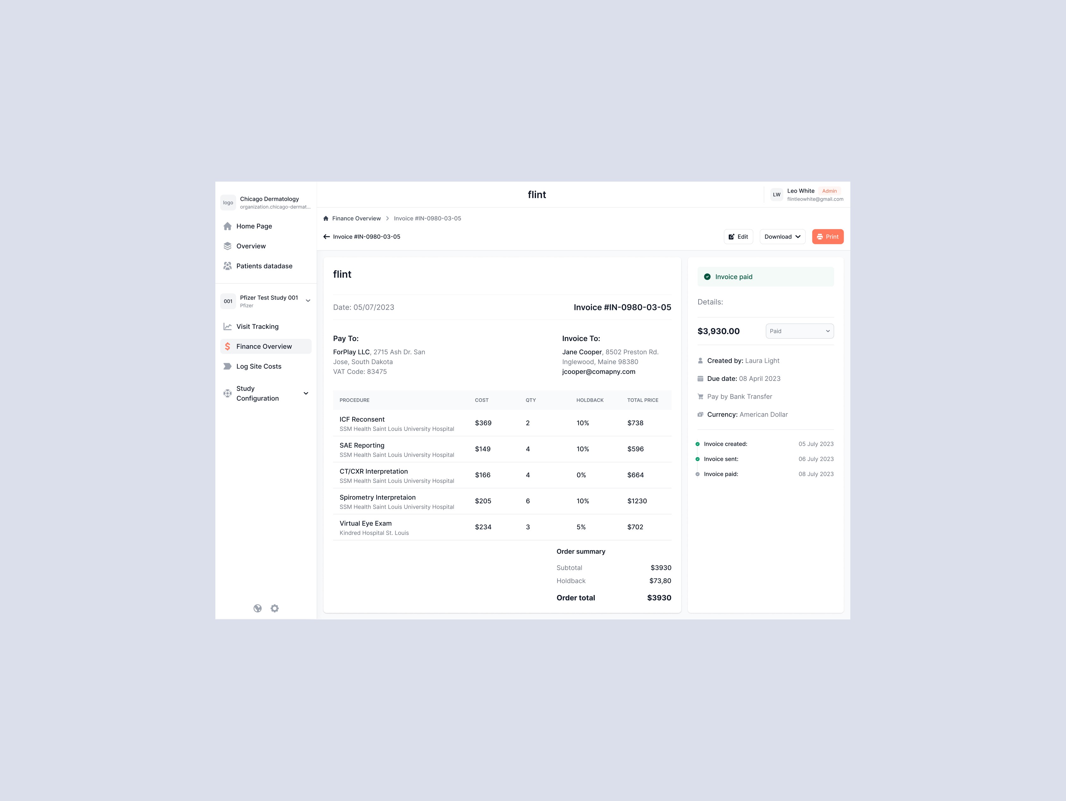Expand the Study Configuration section
The image size is (1066, 801).
(x=305, y=393)
